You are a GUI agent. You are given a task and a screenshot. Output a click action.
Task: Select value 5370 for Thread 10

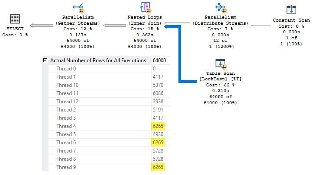click(158, 85)
